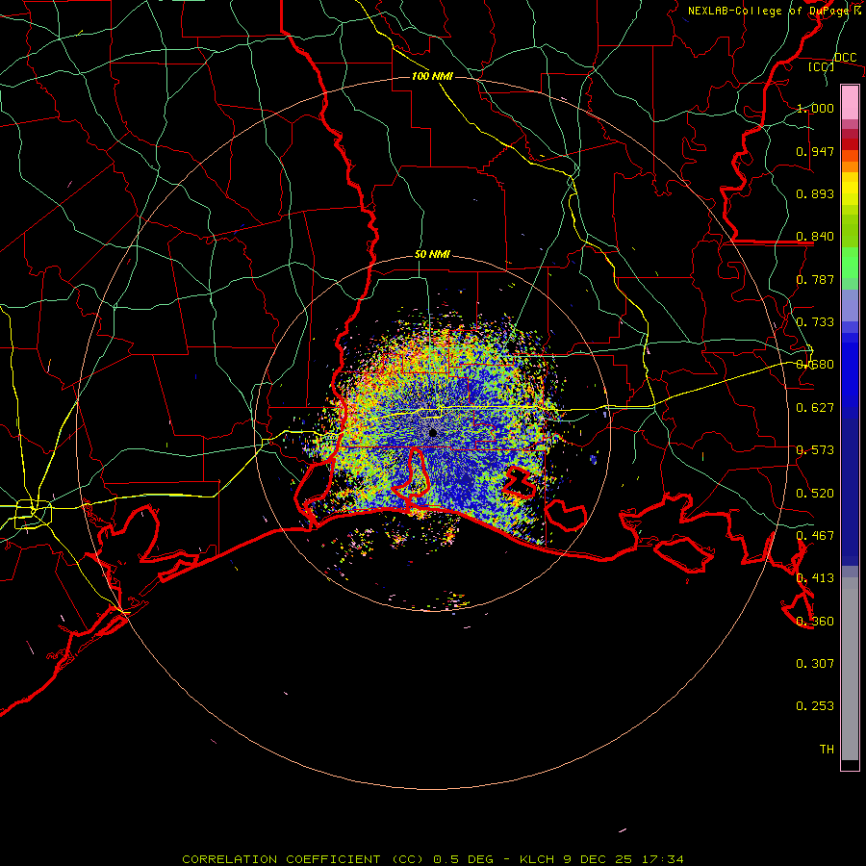Click the "9 DEC 25" date in the caption
866x866 pixels.
point(598,859)
